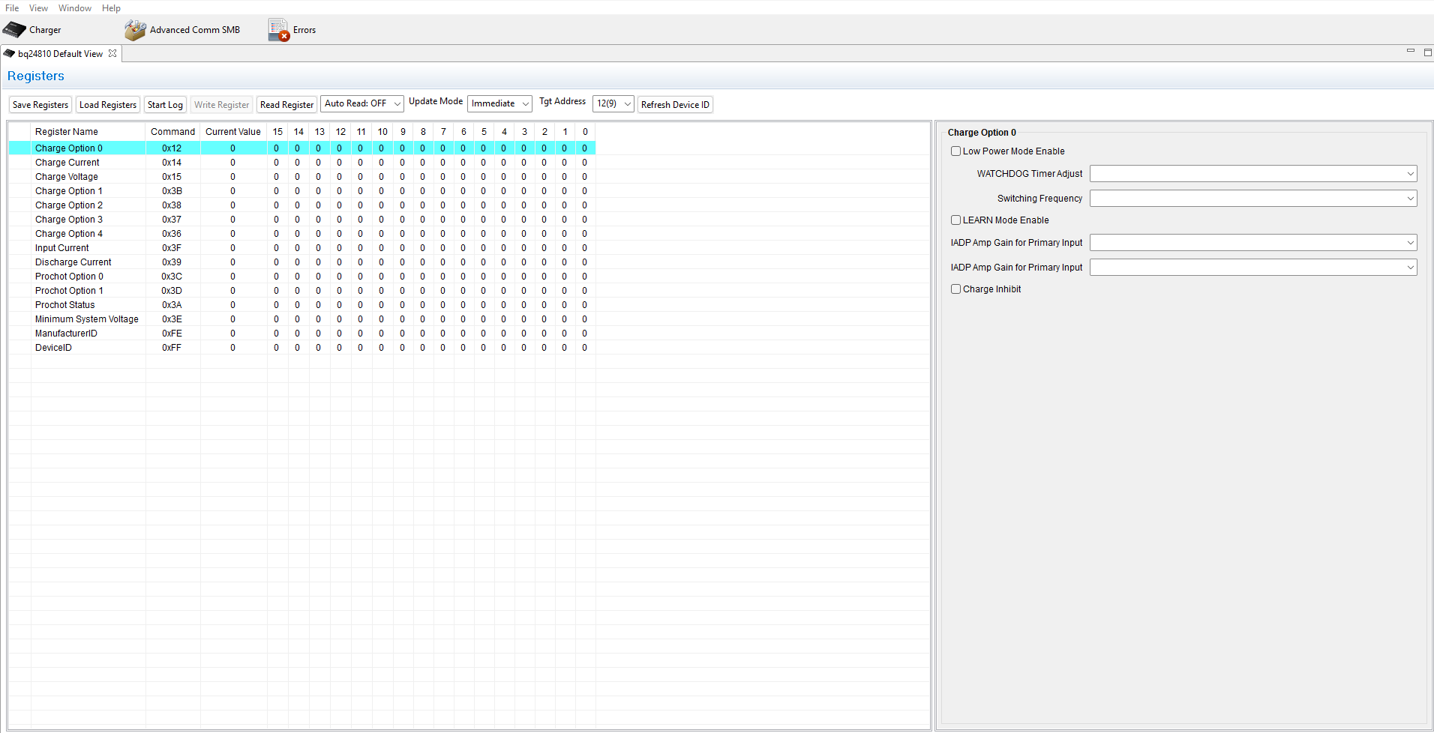
Task: Open the Auto Read dropdown
Action: (x=362, y=103)
